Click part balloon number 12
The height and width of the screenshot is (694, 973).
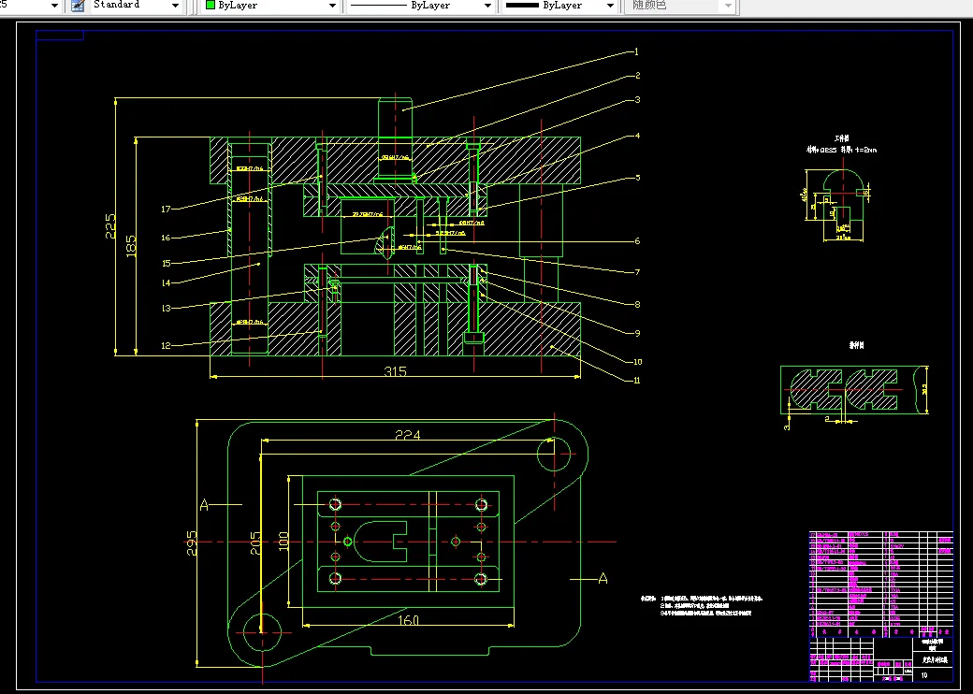coord(166,345)
